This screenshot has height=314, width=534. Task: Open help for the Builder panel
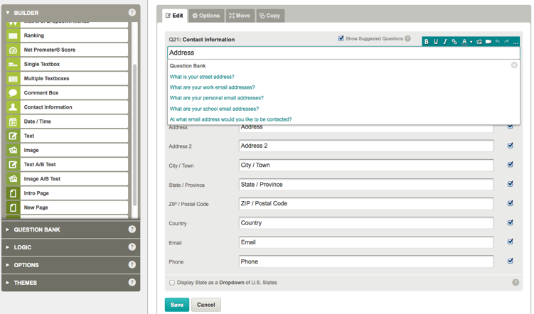(132, 13)
